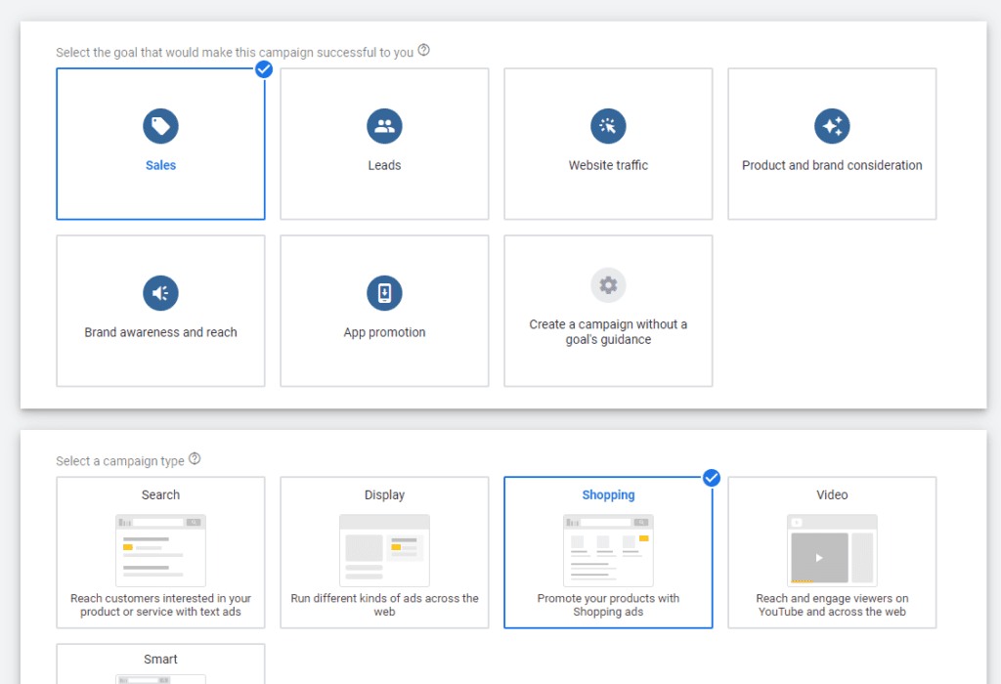
Task: Click the Brand awareness megaphone icon
Action: point(160,293)
